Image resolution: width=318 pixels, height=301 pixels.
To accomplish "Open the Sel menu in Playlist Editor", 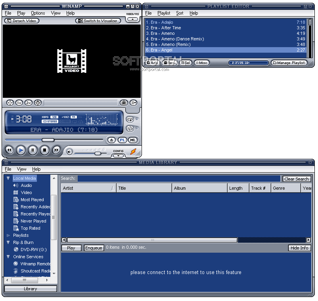I will 186,63.
